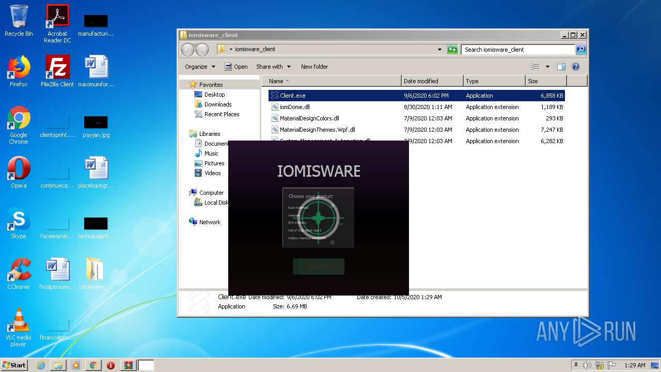Open Opera from taskbar
661x372 pixels.
point(111,365)
